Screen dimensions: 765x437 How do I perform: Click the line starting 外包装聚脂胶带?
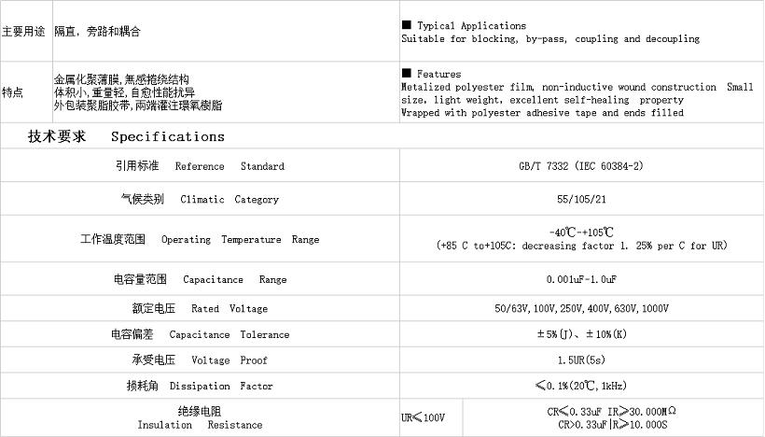click(138, 105)
